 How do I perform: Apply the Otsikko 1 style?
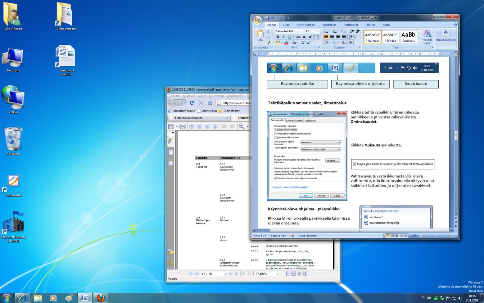[409, 37]
